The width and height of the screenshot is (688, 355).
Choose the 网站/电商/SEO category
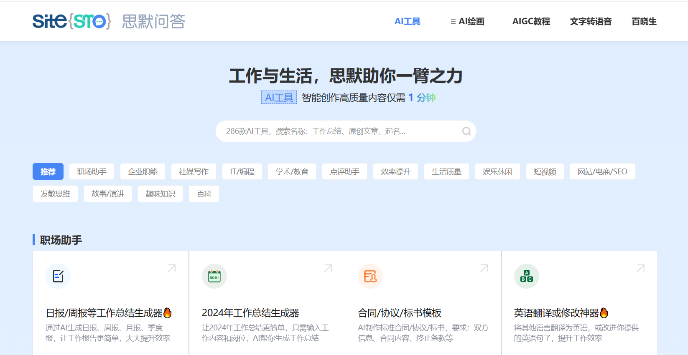click(x=602, y=171)
